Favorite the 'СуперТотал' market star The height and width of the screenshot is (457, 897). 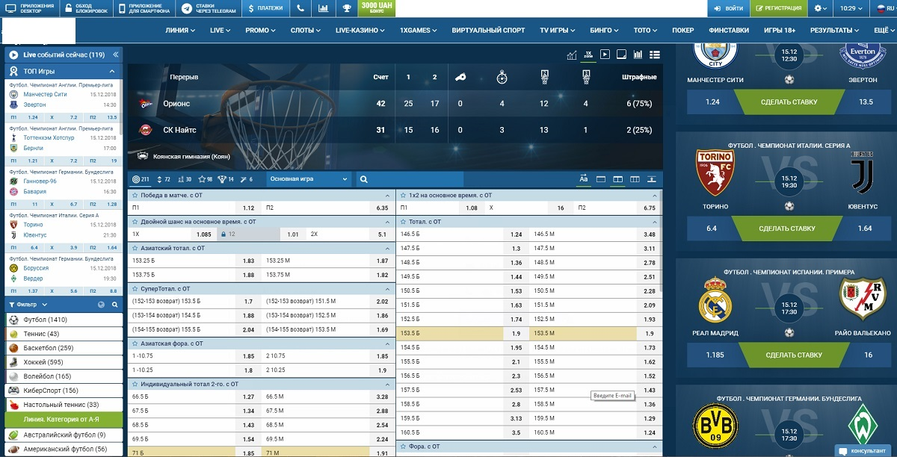pyautogui.click(x=135, y=288)
